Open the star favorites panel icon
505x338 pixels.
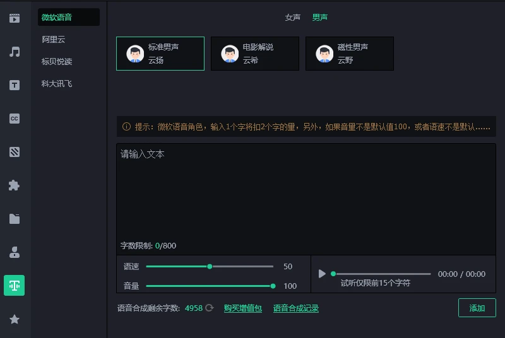tap(15, 319)
